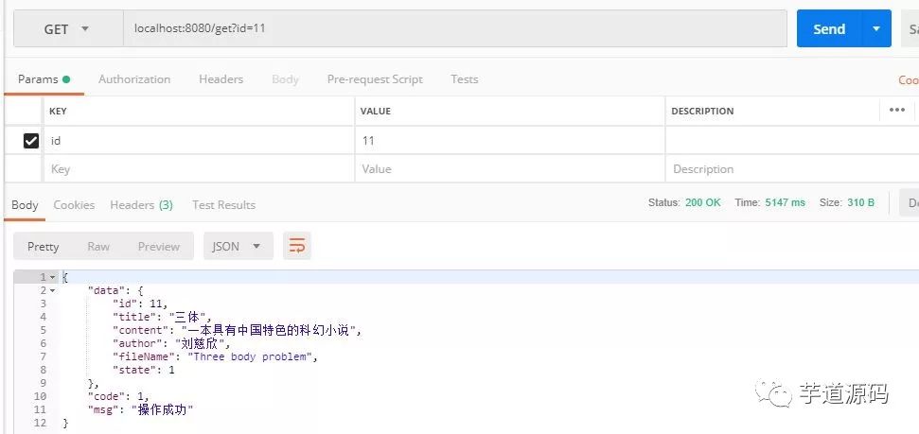919x434 pixels.
Task: Open the Authorization tab
Action: click(134, 79)
